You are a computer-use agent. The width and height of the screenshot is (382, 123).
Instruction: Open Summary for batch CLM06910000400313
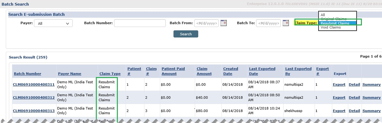pos(371,111)
